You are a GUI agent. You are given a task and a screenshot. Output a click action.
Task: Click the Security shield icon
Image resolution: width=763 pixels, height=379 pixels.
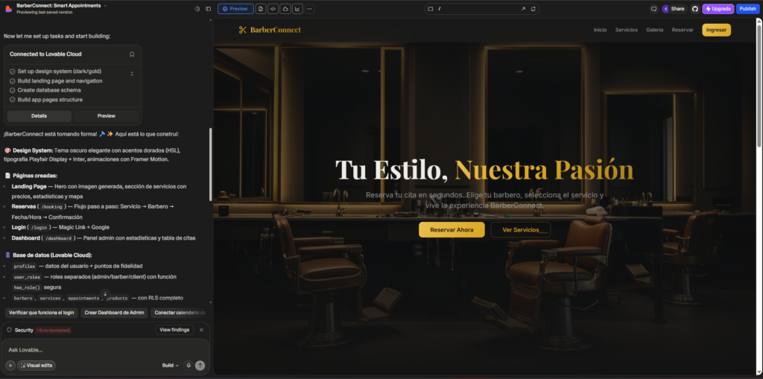pyautogui.click(x=9, y=330)
